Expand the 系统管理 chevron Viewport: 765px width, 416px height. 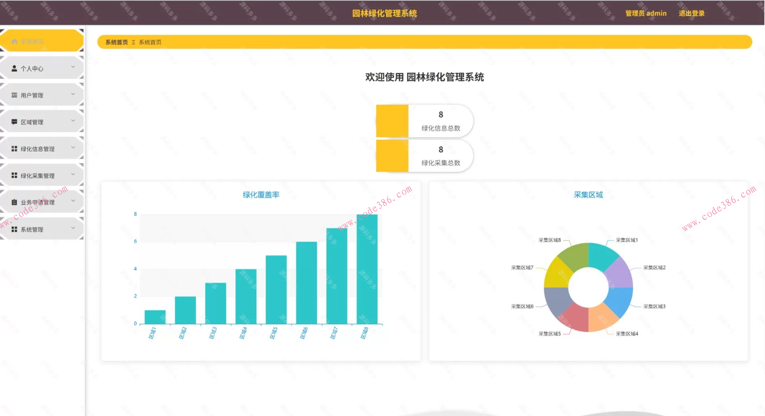(73, 228)
